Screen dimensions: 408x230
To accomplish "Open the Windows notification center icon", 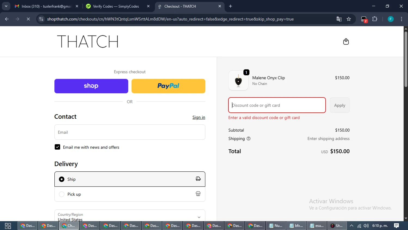I will [396, 226].
